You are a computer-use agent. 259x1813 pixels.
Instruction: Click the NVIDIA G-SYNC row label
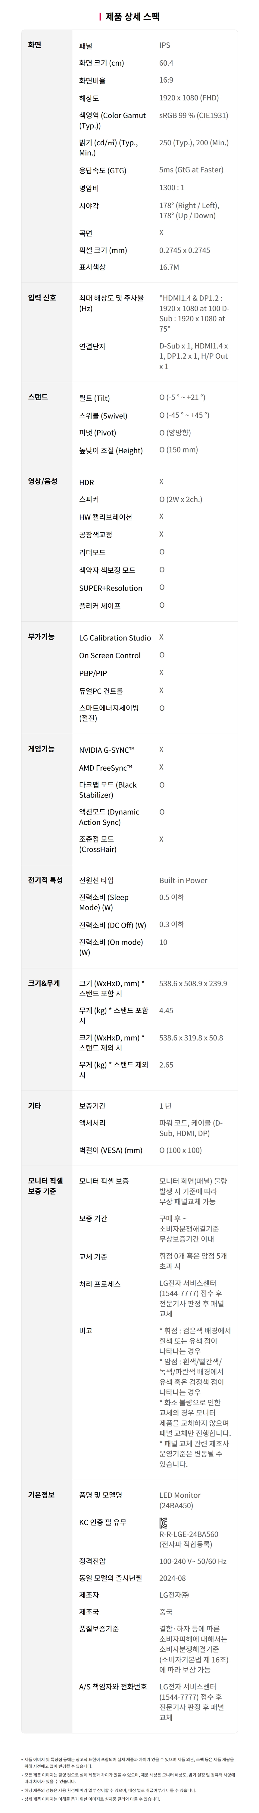click(106, 750)
